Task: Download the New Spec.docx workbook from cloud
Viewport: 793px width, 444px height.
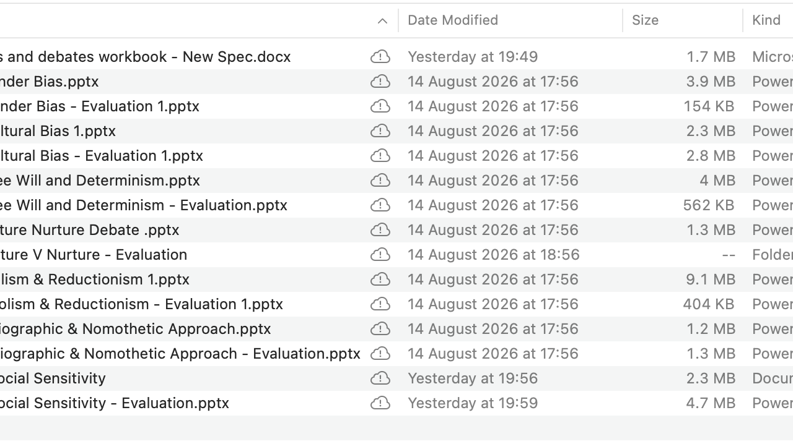Action: click(x=380, y=57)
